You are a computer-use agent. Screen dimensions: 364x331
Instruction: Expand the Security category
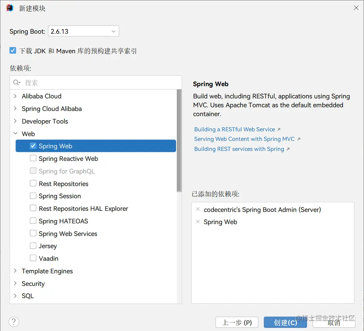pyautogui.click(x=15, y=283)
